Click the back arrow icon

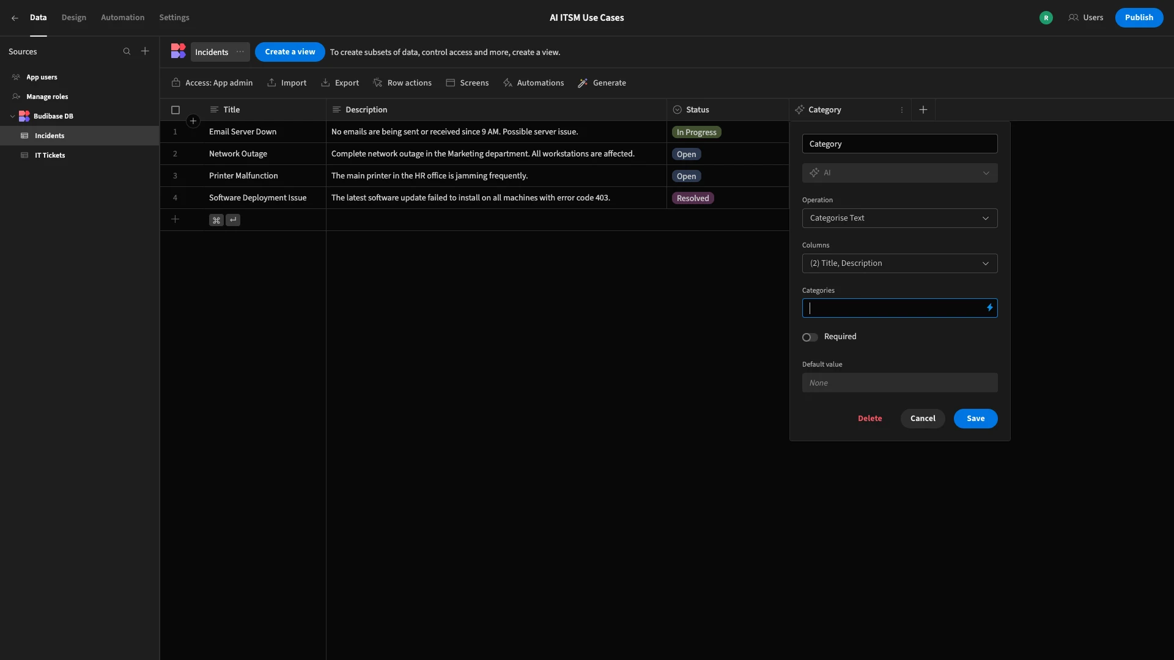point(15,18)
